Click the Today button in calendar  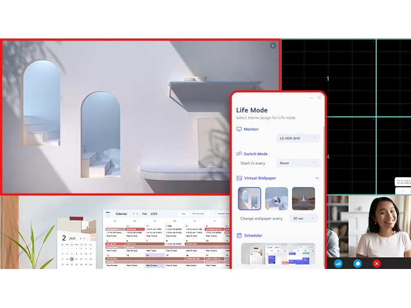[x=183, y=214]
